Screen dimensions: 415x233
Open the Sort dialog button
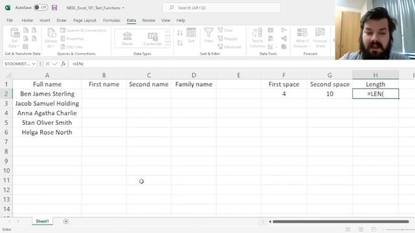[x=191, y=36]
